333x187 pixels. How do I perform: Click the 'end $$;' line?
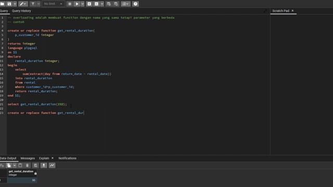coord(14,96)
